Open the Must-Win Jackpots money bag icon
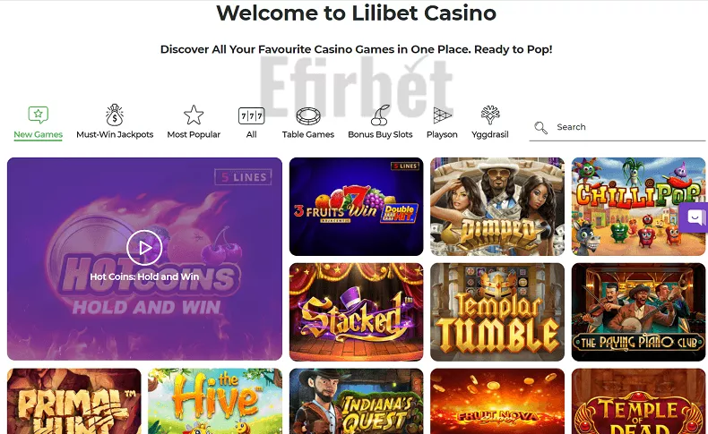Viewport: 708px width, 434px height. 115,115
